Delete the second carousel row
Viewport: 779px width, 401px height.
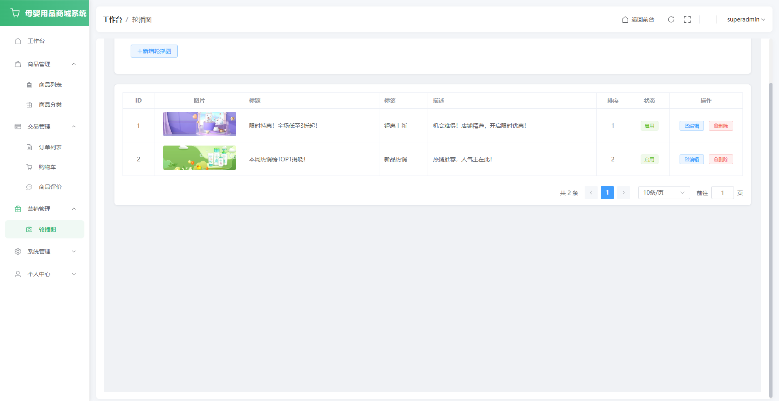(x=721, y=159)
